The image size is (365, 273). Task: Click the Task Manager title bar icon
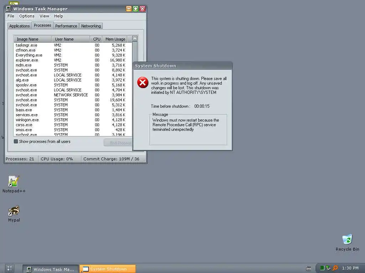click(9, 9)
